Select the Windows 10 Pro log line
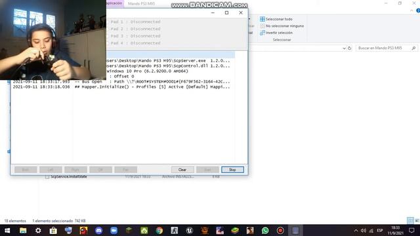The image size is (420, 236). [x=147, y=71]
